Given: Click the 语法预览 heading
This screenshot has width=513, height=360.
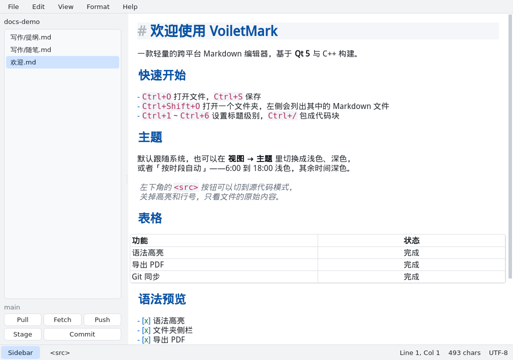Looking at the screenshot, I should (x=162, y=299).
